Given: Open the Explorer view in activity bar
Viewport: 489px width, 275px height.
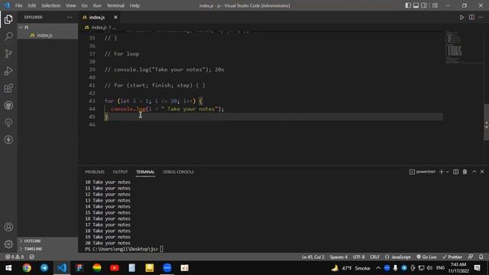Looking at the screenshot, I should (x=8, y=19).
